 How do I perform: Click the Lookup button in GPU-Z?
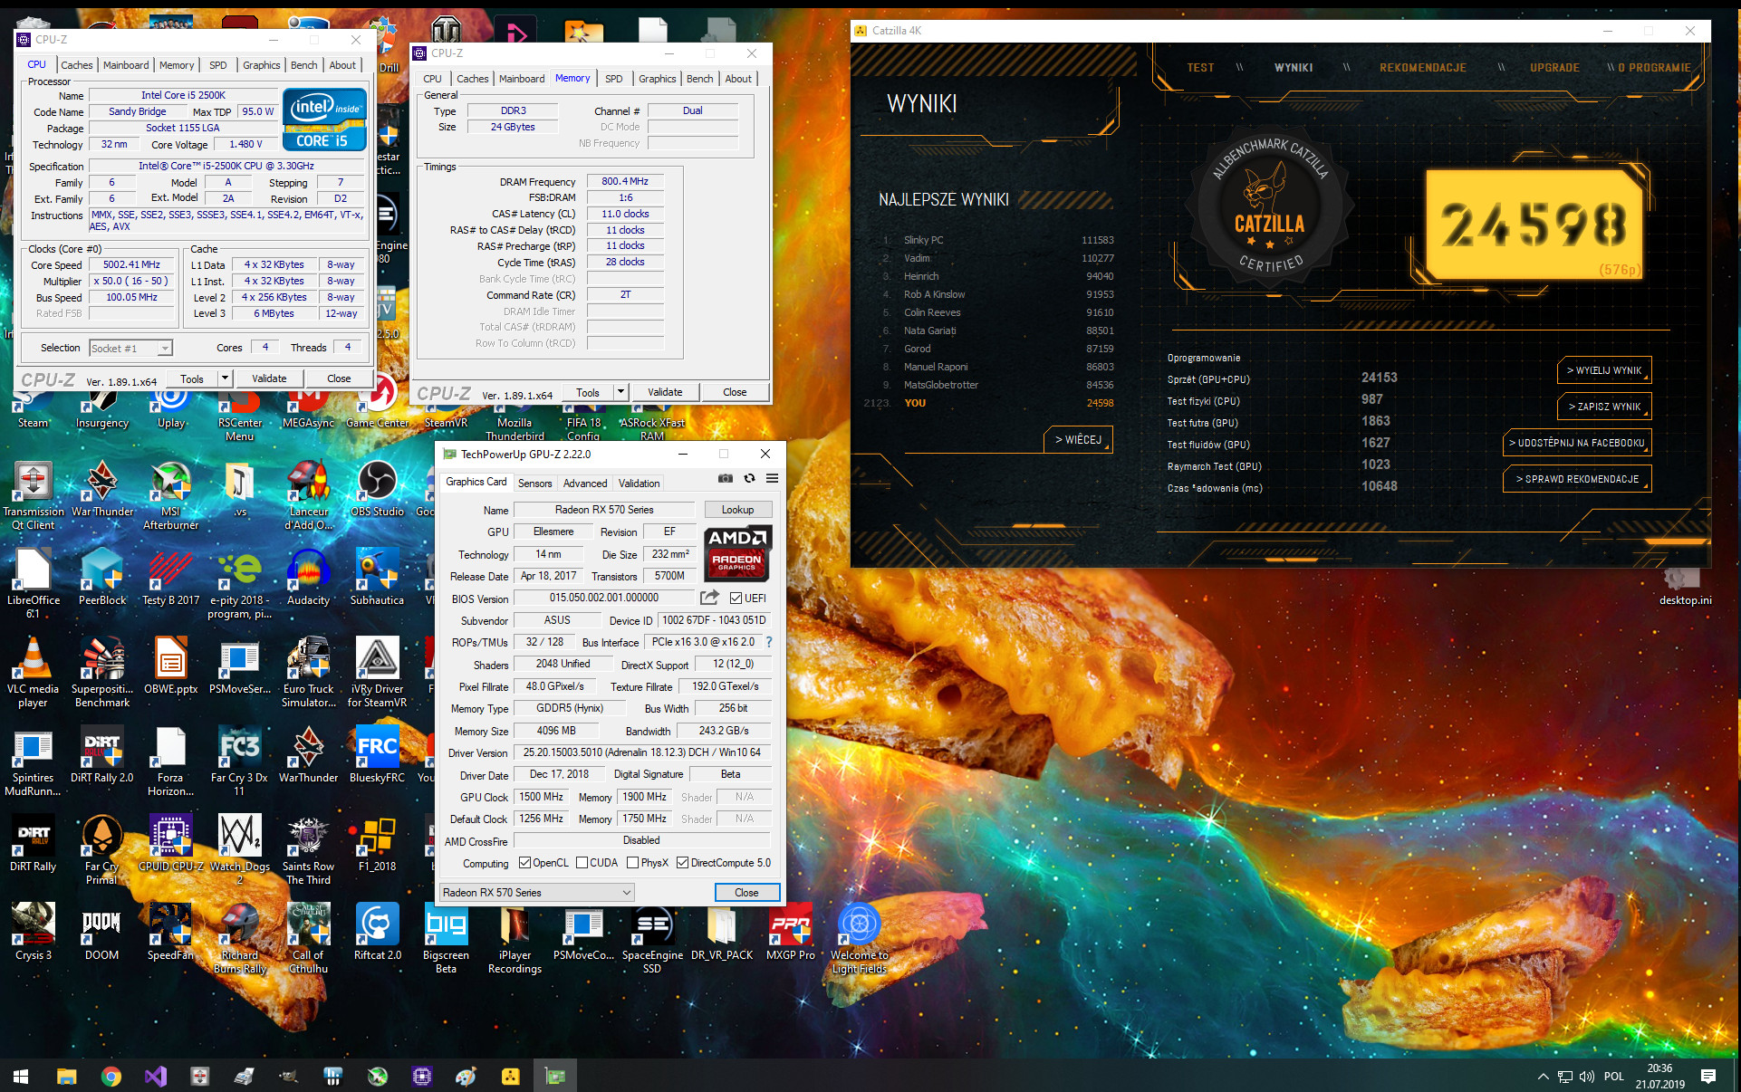coord(737,510)
